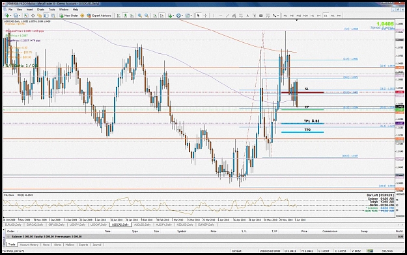Switch to USDJPY,Daily chart tab
This screenshot has height=255, width=407.
point(77,225)
